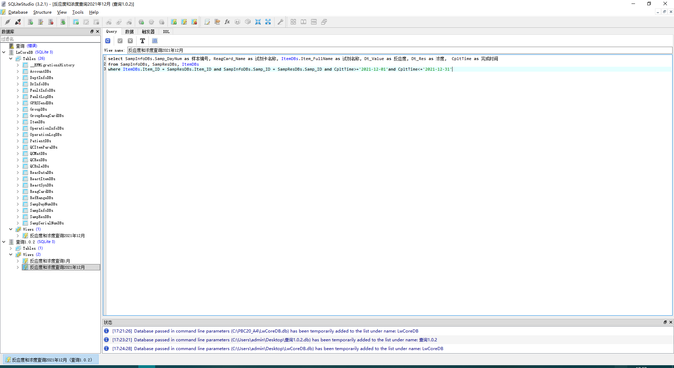Screen dimensions: 674x368
Task: Click the Create a view icon
Action: tap(174, 22)
